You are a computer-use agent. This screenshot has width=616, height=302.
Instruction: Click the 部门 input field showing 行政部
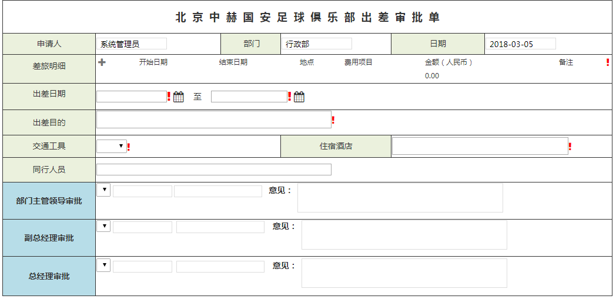point(317,44)
